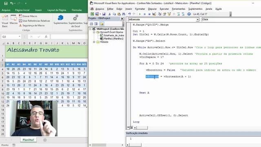Image resolution: width=261 pixels, height=147 pixels.
Task: Toggle Design Mode icon in VBA toolbar
Action: coord(154,14)
